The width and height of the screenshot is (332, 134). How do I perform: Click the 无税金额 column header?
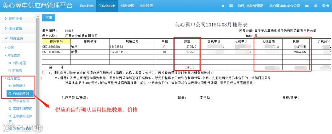tap(268, 41)
